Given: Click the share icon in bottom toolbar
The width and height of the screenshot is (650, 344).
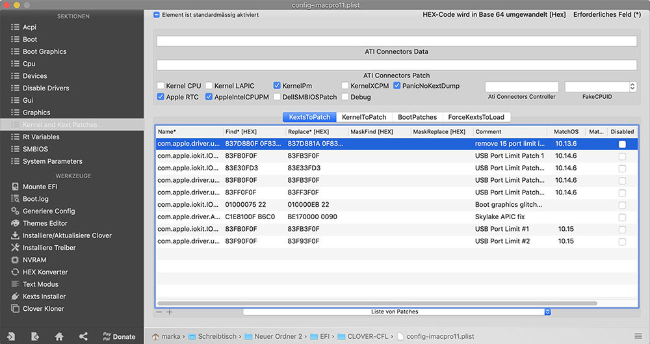Looking at the screenshot, I should [83, 336].
